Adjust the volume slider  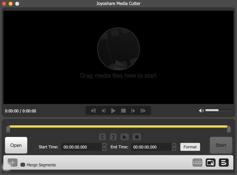tap(219, 110)
